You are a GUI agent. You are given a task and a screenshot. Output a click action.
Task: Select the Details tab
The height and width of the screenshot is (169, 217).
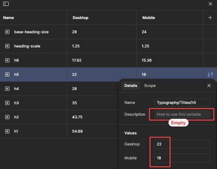131,86
